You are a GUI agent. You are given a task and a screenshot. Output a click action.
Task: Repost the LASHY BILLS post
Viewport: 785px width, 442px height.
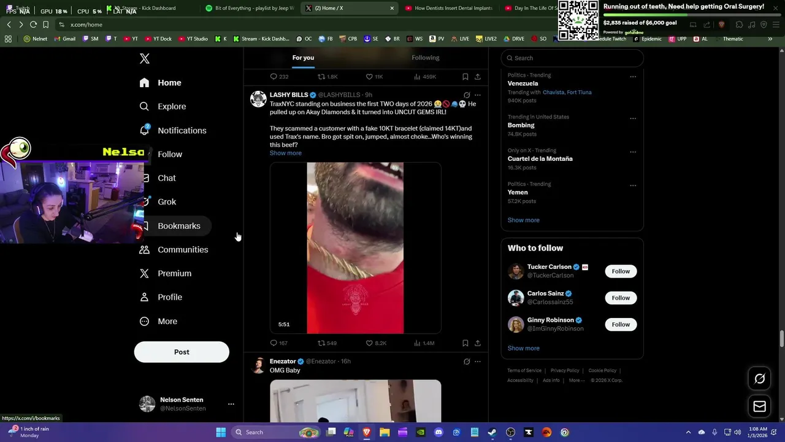tap(327, 343)
